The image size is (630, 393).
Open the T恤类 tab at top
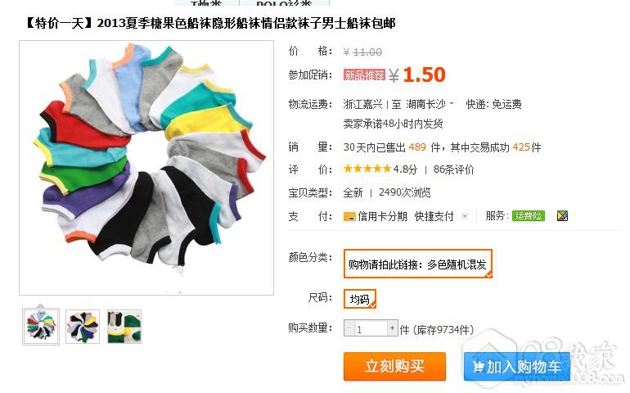pos(206,2)
